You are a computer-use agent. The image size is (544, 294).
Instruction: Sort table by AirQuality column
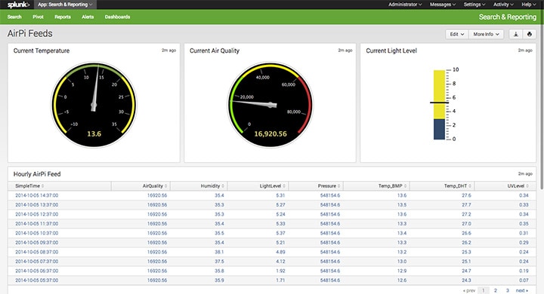155,186
